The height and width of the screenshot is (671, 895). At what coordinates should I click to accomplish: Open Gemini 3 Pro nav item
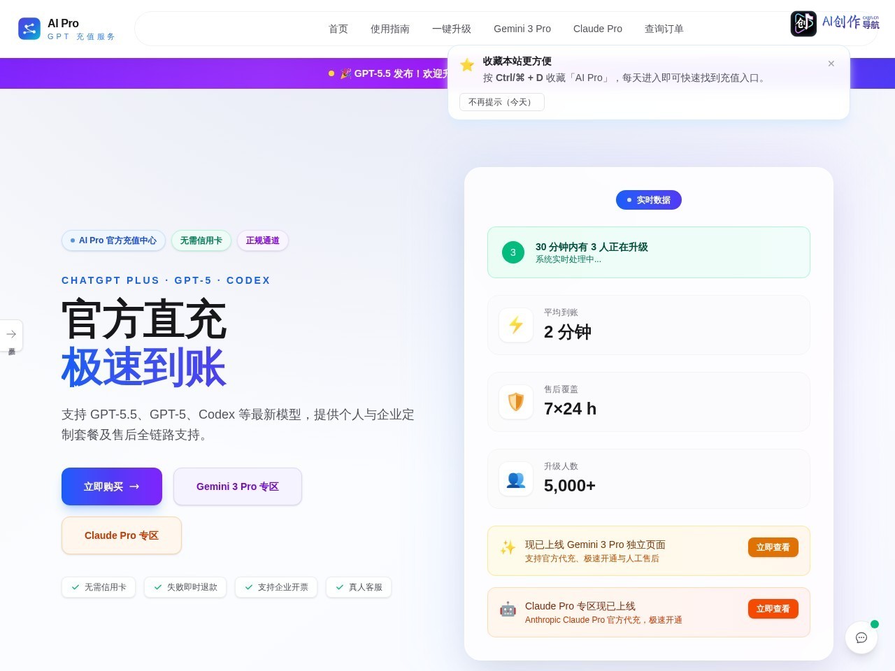[x=522, y=29]
